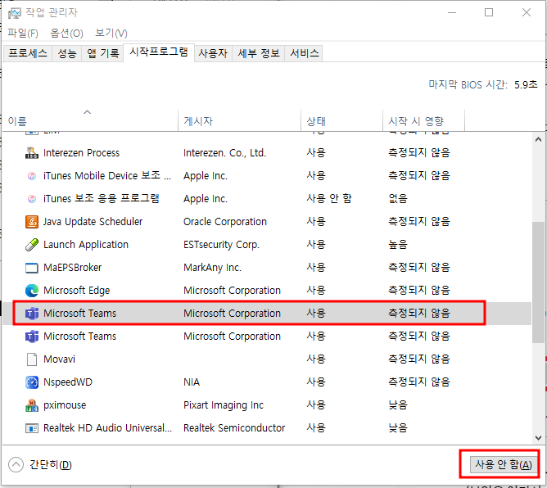Click the 없음 impact value for iTunes
Screen dimensions: 547x488
[398, 198]
